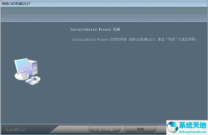Click the 完成 finish button
Image resolution: width=208 pixels, height=135 pixels.
pos(140,129)
